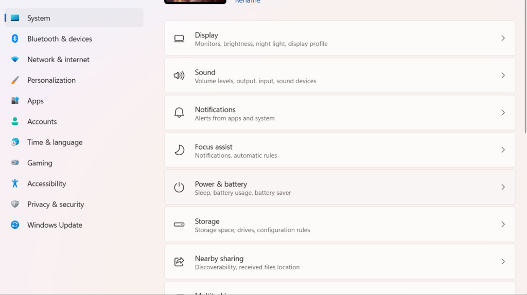Click the Sound speaker icon
The height and width of the screenshot is (295, 527).
click(179, 76)
